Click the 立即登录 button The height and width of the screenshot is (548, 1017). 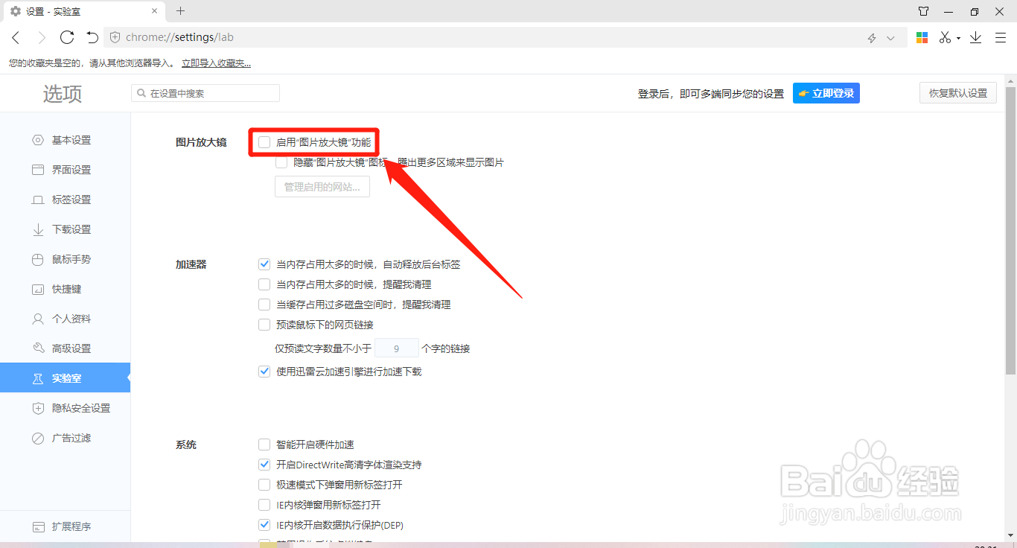click(826, 92)
